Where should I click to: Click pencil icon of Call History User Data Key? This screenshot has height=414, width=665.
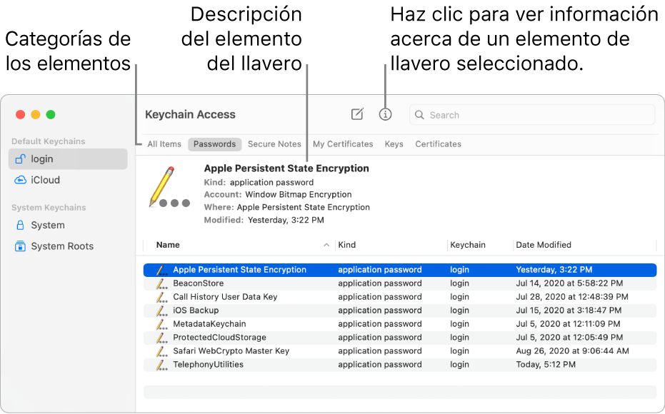click(x=161, y=297)
